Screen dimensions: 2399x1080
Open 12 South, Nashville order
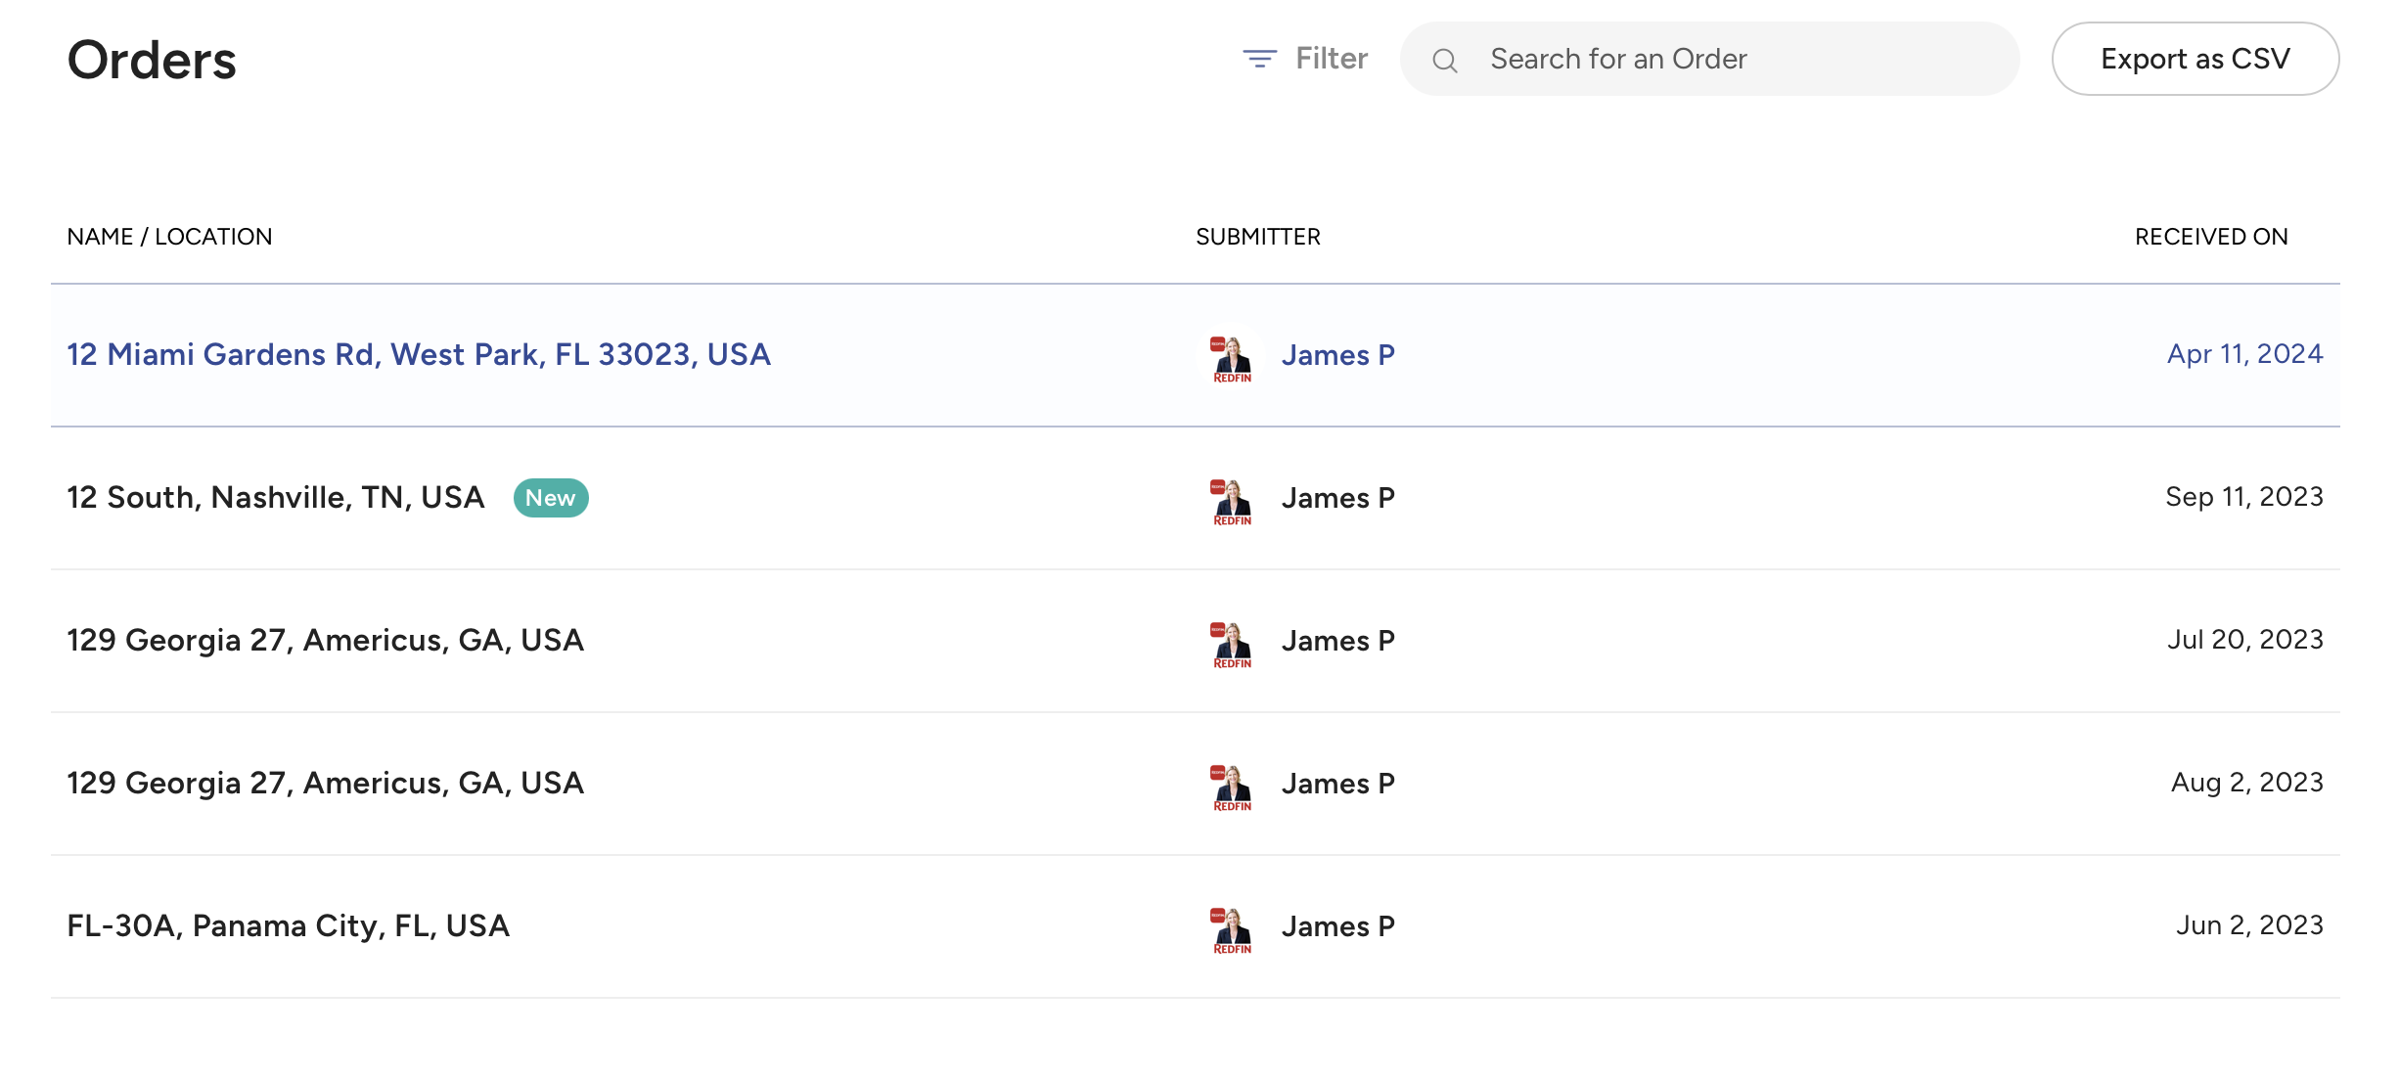[x=276, y=497]
